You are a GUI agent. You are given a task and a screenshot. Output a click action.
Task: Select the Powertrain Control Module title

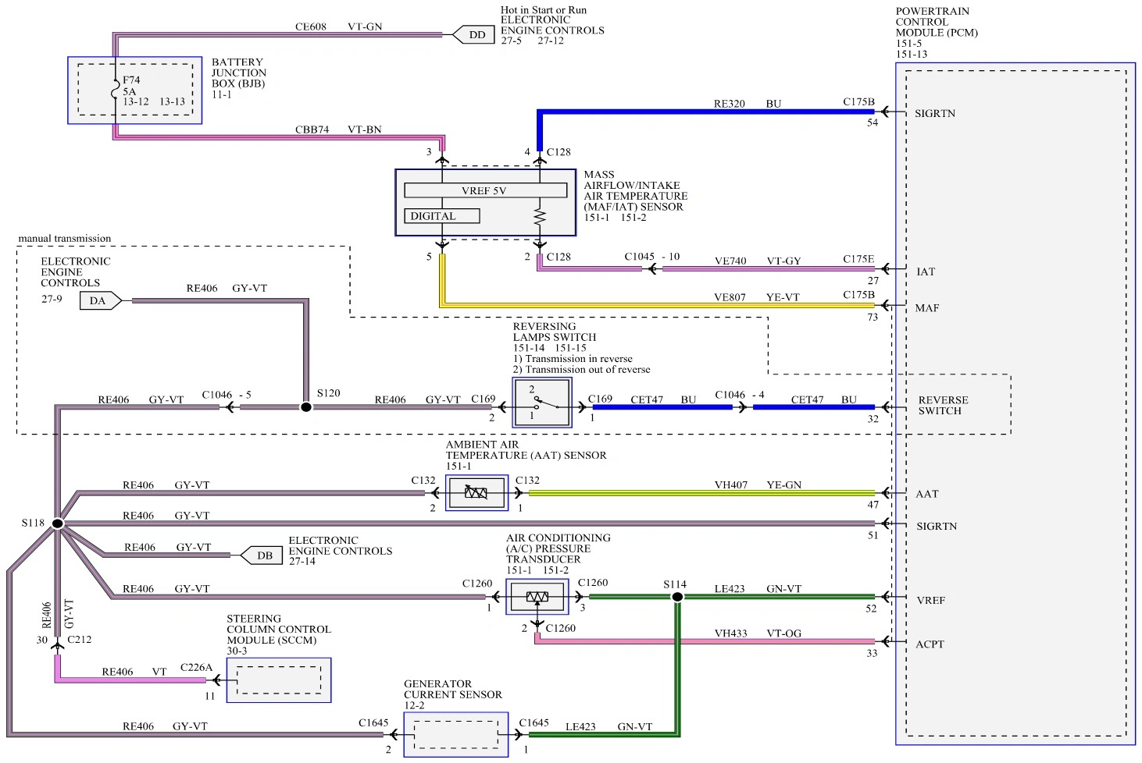coord(937,22)
